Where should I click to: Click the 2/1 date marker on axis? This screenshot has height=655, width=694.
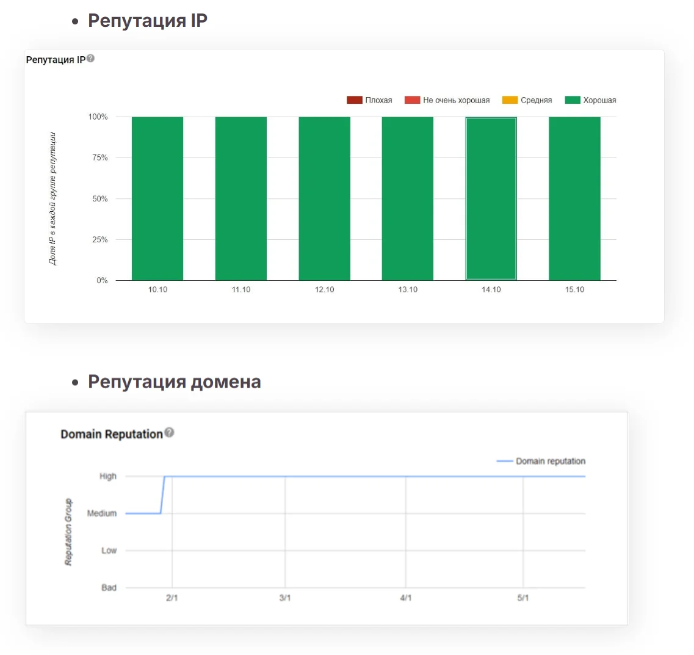(172, 598)
